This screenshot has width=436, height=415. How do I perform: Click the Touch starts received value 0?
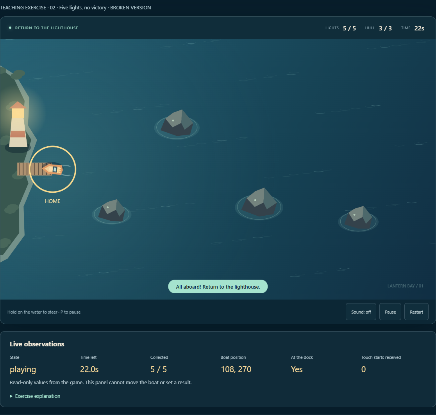363,369
